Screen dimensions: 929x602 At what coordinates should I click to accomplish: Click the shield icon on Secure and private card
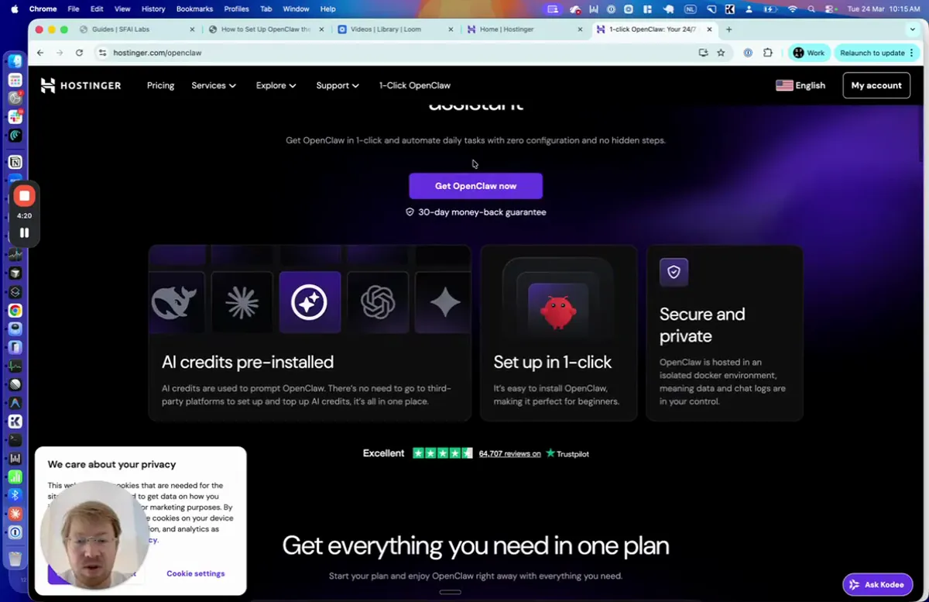coord(674,272)
